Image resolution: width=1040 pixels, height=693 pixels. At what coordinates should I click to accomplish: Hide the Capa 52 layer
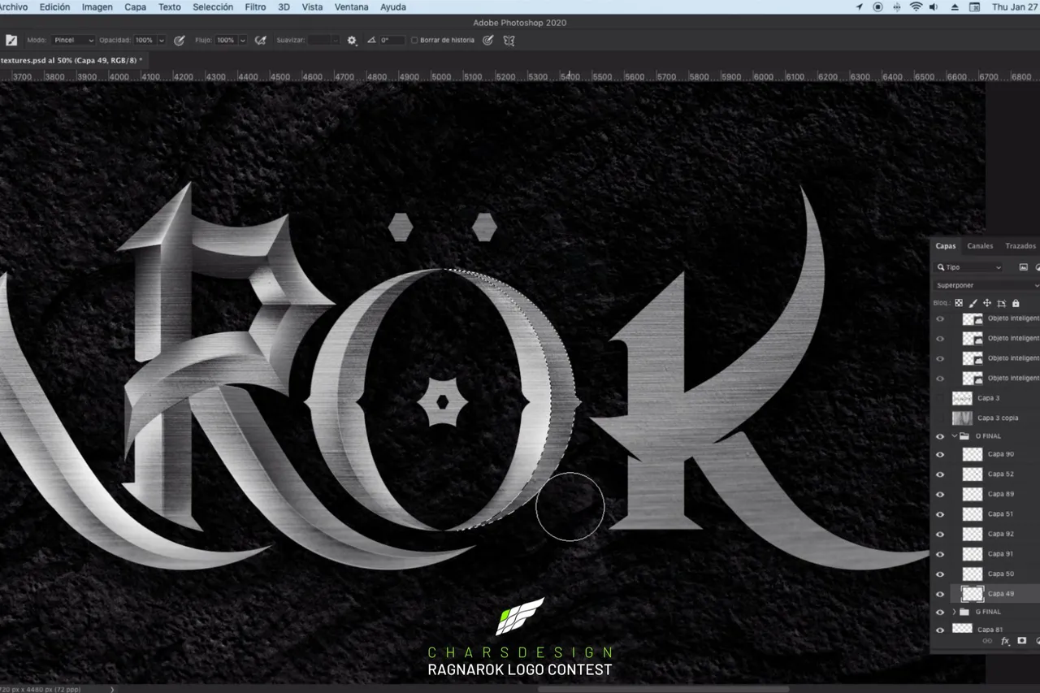[x=940, y=474]
